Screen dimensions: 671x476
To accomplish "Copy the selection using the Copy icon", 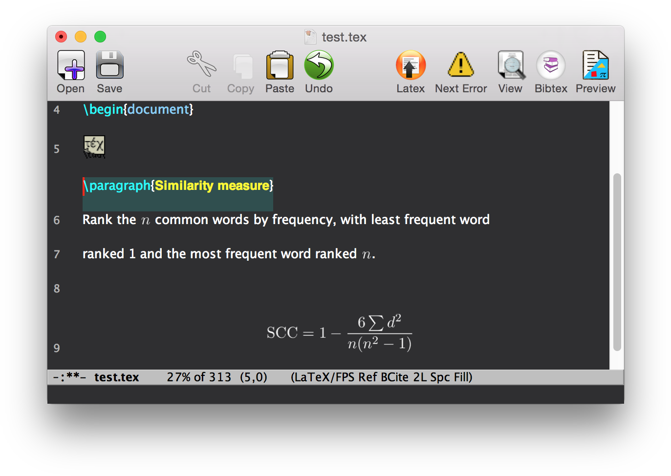I will (240, 65).
